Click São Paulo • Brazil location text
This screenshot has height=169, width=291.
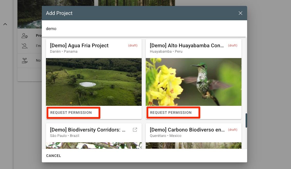tap(65, 136)
